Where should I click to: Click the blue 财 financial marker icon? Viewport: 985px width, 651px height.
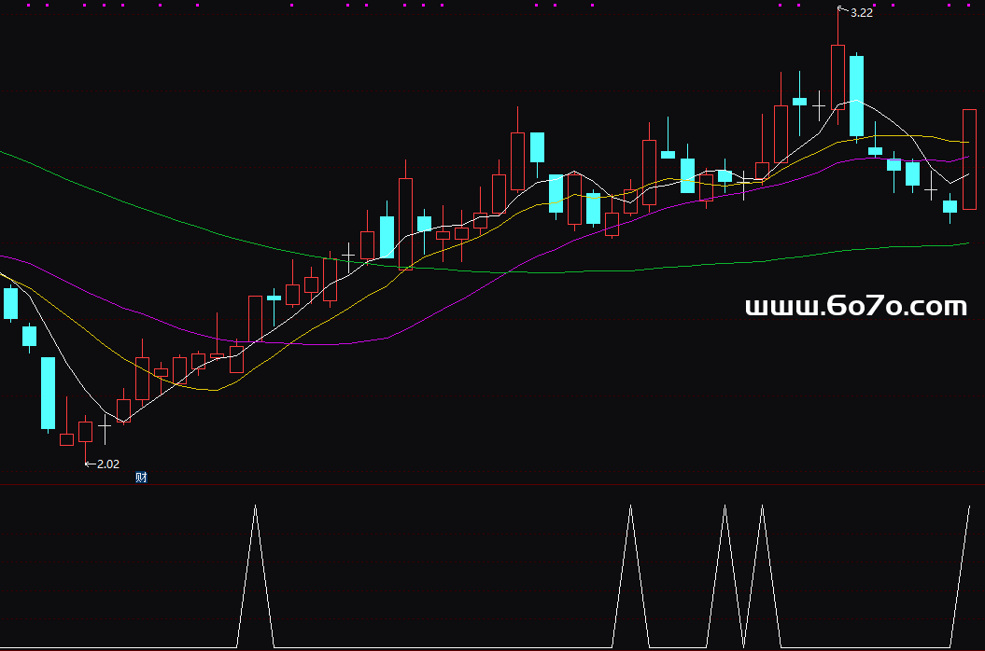tap(141, 478)
